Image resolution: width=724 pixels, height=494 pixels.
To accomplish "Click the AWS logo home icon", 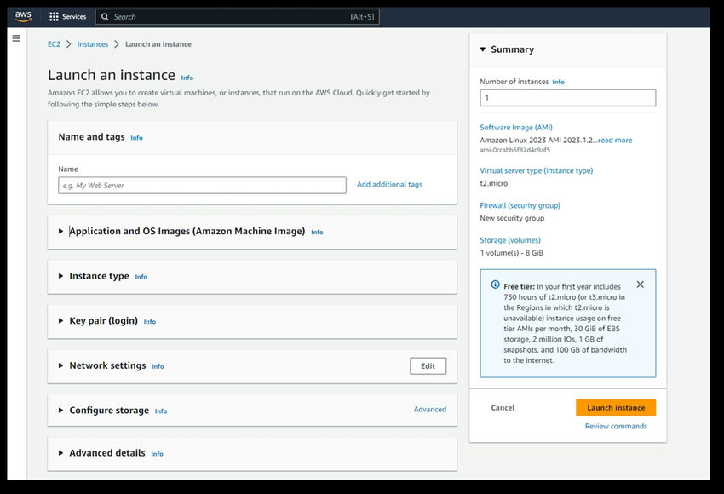I will [23, 16].
